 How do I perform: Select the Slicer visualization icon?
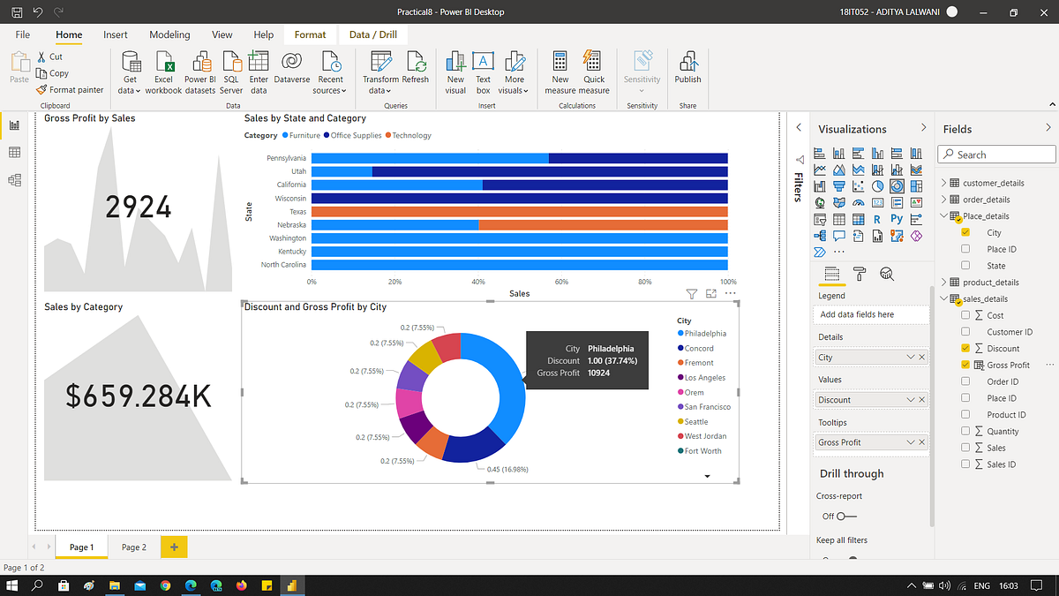[x=820, y=219]
